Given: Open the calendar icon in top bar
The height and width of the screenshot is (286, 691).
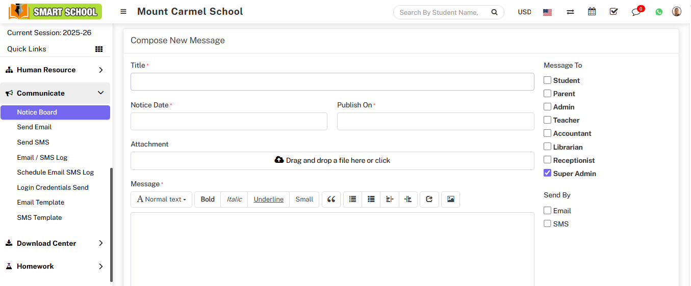Looking at the screenshot, I should (592, 12).
